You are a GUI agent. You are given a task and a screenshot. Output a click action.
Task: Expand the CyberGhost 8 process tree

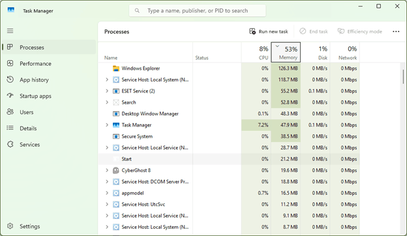click(107, 170)
